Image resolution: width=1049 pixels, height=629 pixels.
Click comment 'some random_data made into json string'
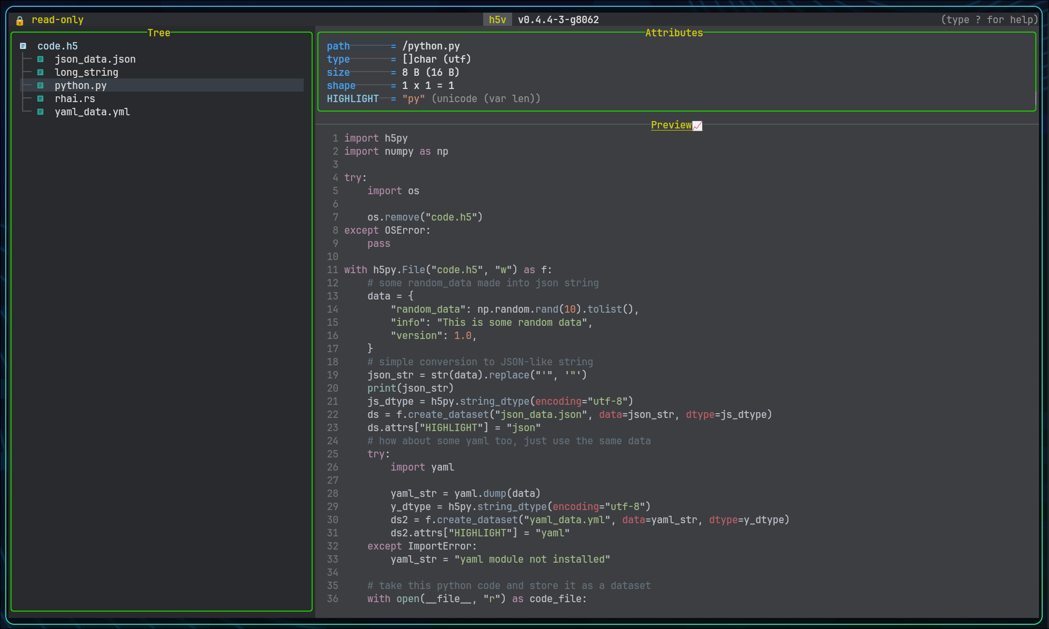[483, 283]
